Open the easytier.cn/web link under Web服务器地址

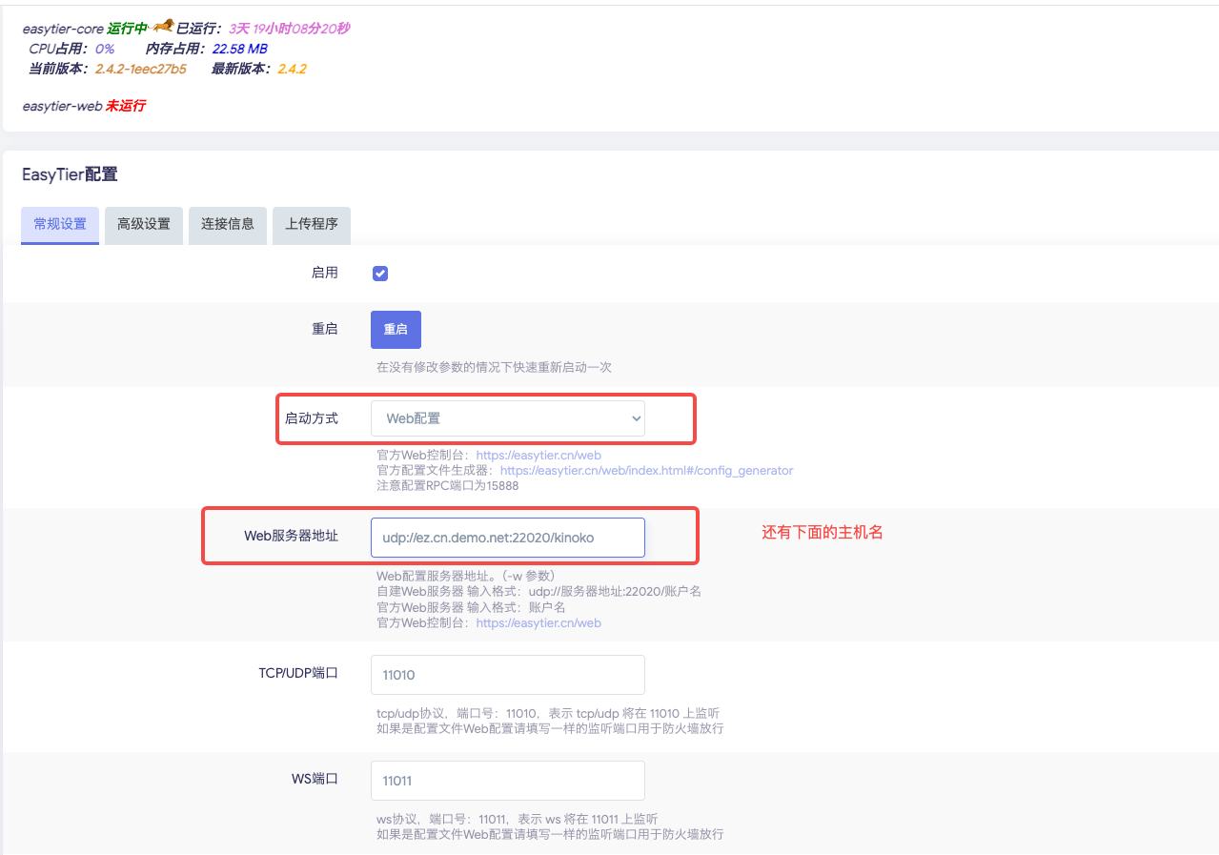[538, 623]
